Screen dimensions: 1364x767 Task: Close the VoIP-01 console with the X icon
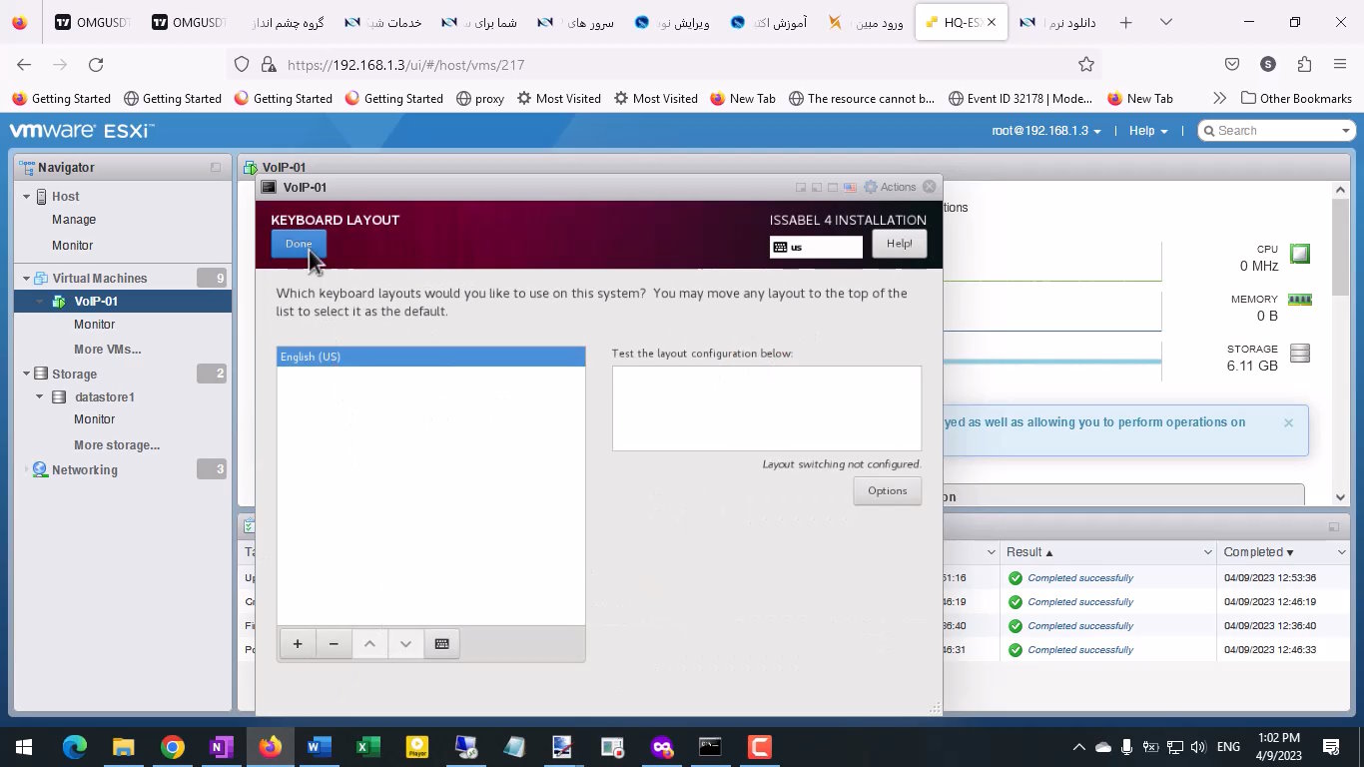930,187
